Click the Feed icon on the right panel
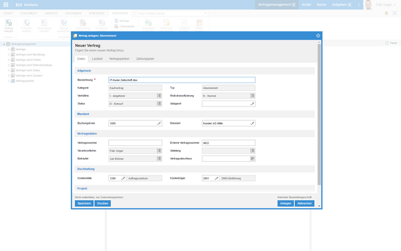 click(387, 43)
